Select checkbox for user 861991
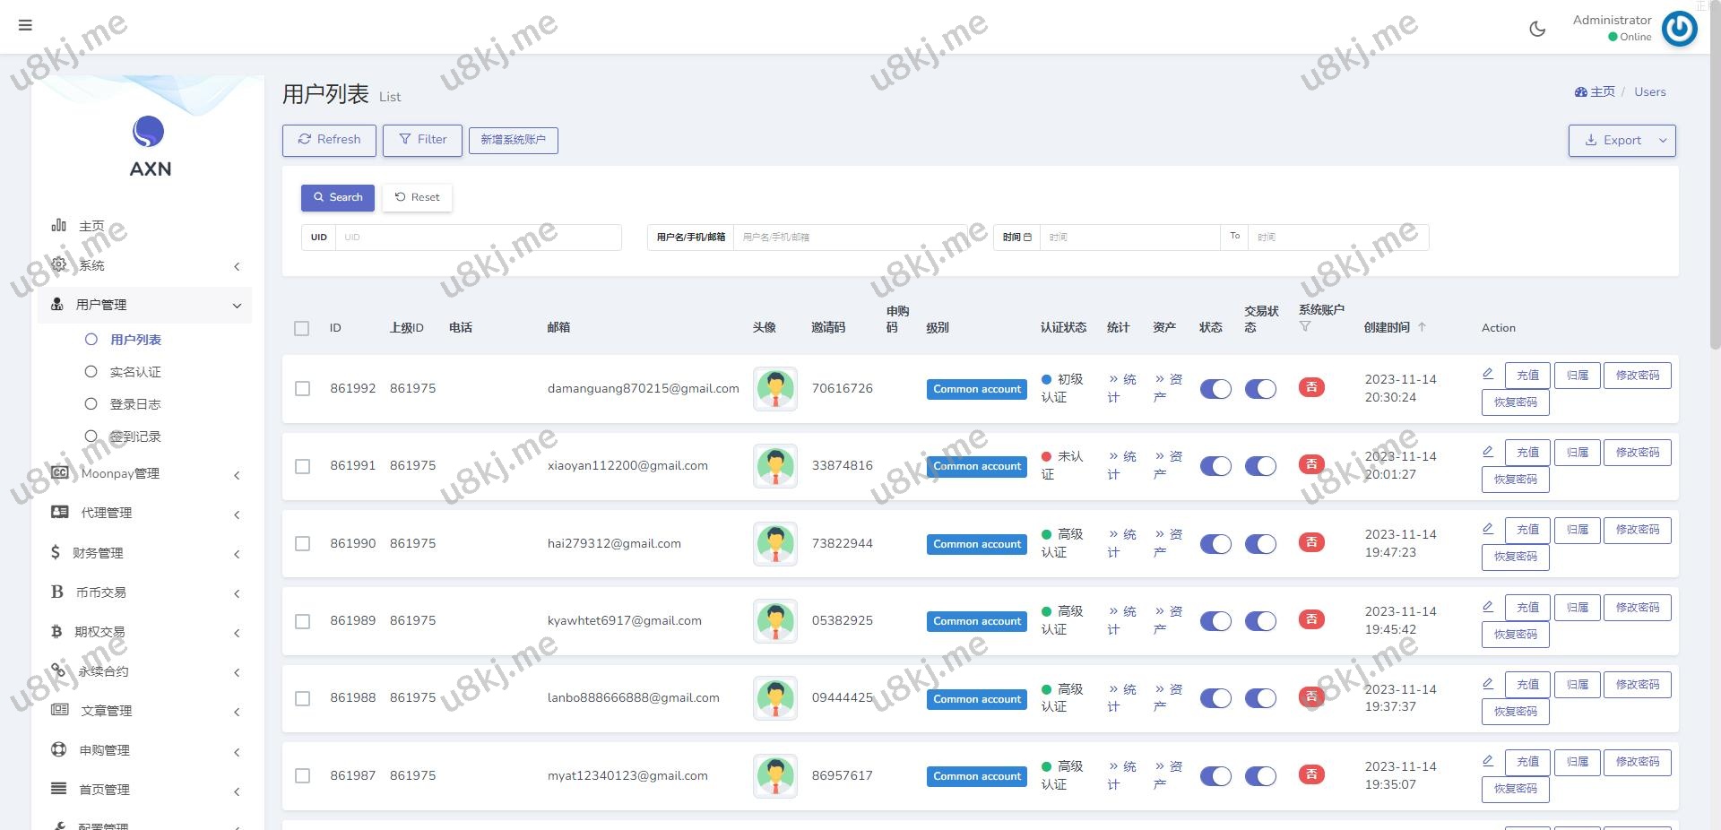1721x830 pixels. pyautogui.click(x=303, y=466)
